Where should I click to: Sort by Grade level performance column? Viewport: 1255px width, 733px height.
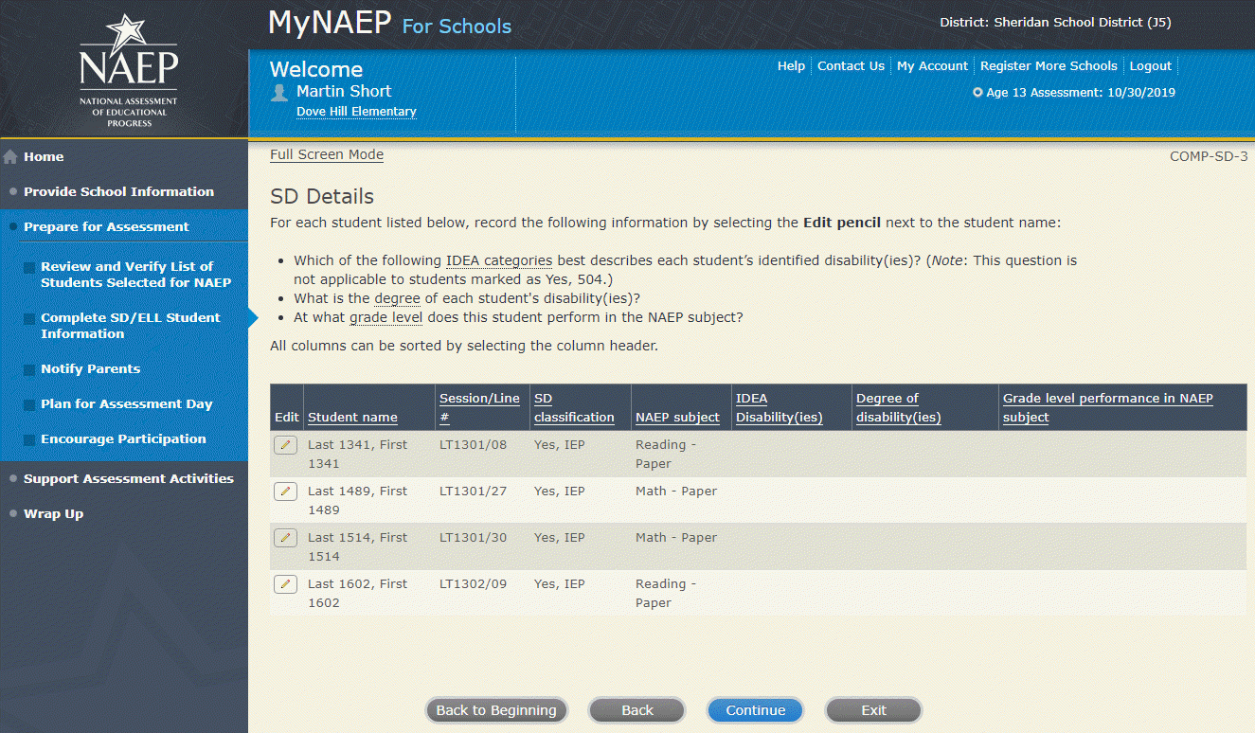coord(1108,408)
